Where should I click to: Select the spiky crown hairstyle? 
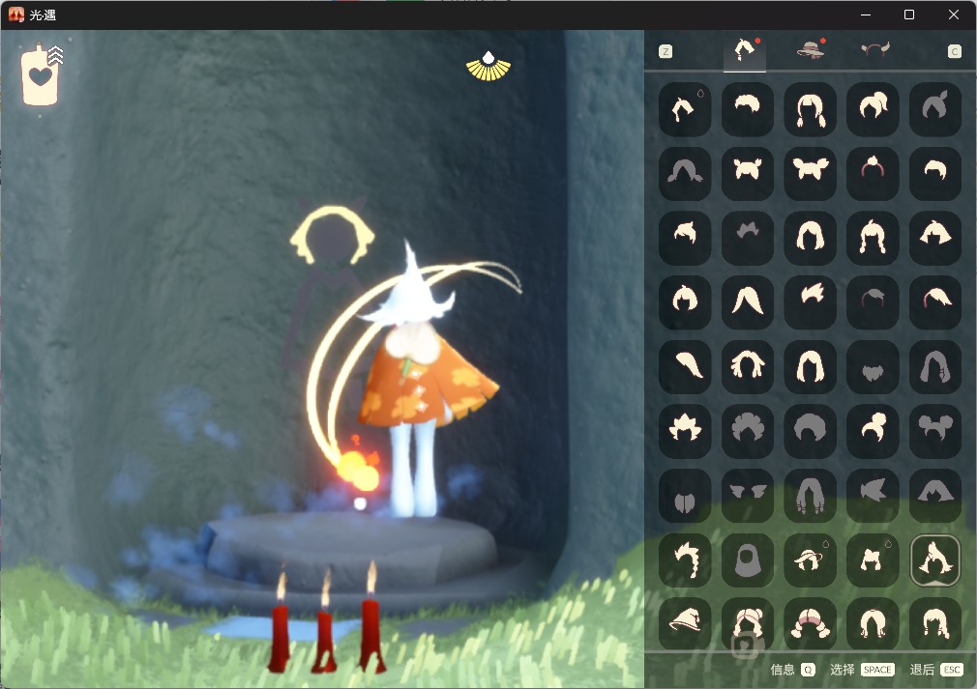(x=685, y=431)
